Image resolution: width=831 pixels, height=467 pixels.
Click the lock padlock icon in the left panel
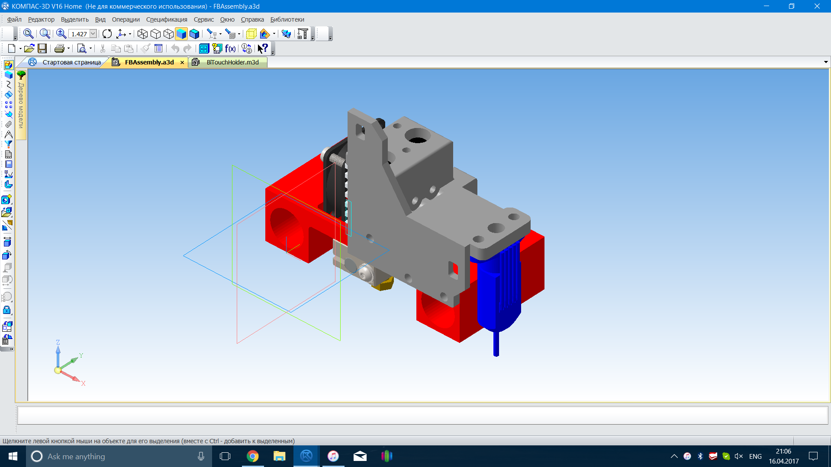point(6,310)
